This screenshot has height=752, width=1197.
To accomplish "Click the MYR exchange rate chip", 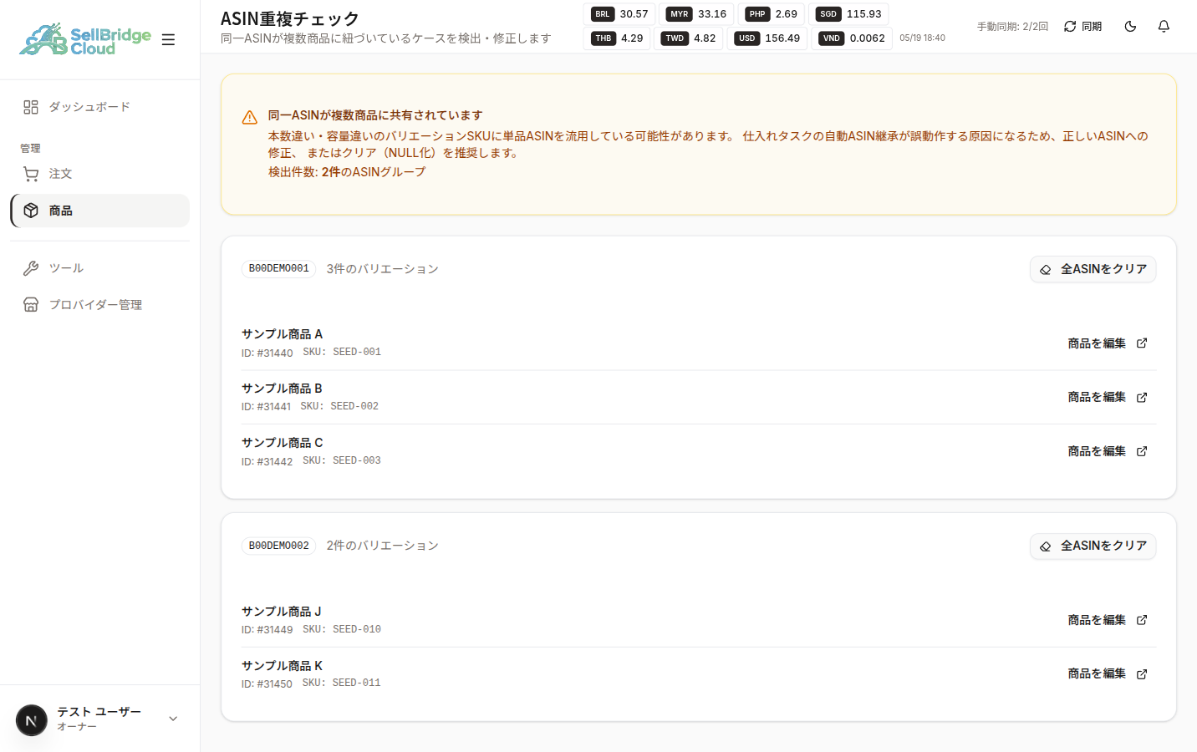I will click(696, 14).
